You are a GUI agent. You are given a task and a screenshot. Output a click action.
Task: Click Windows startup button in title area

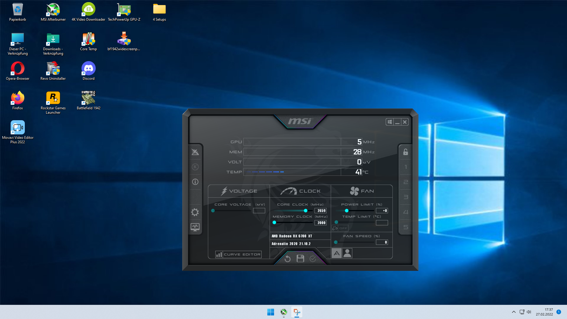coord(390,122)
